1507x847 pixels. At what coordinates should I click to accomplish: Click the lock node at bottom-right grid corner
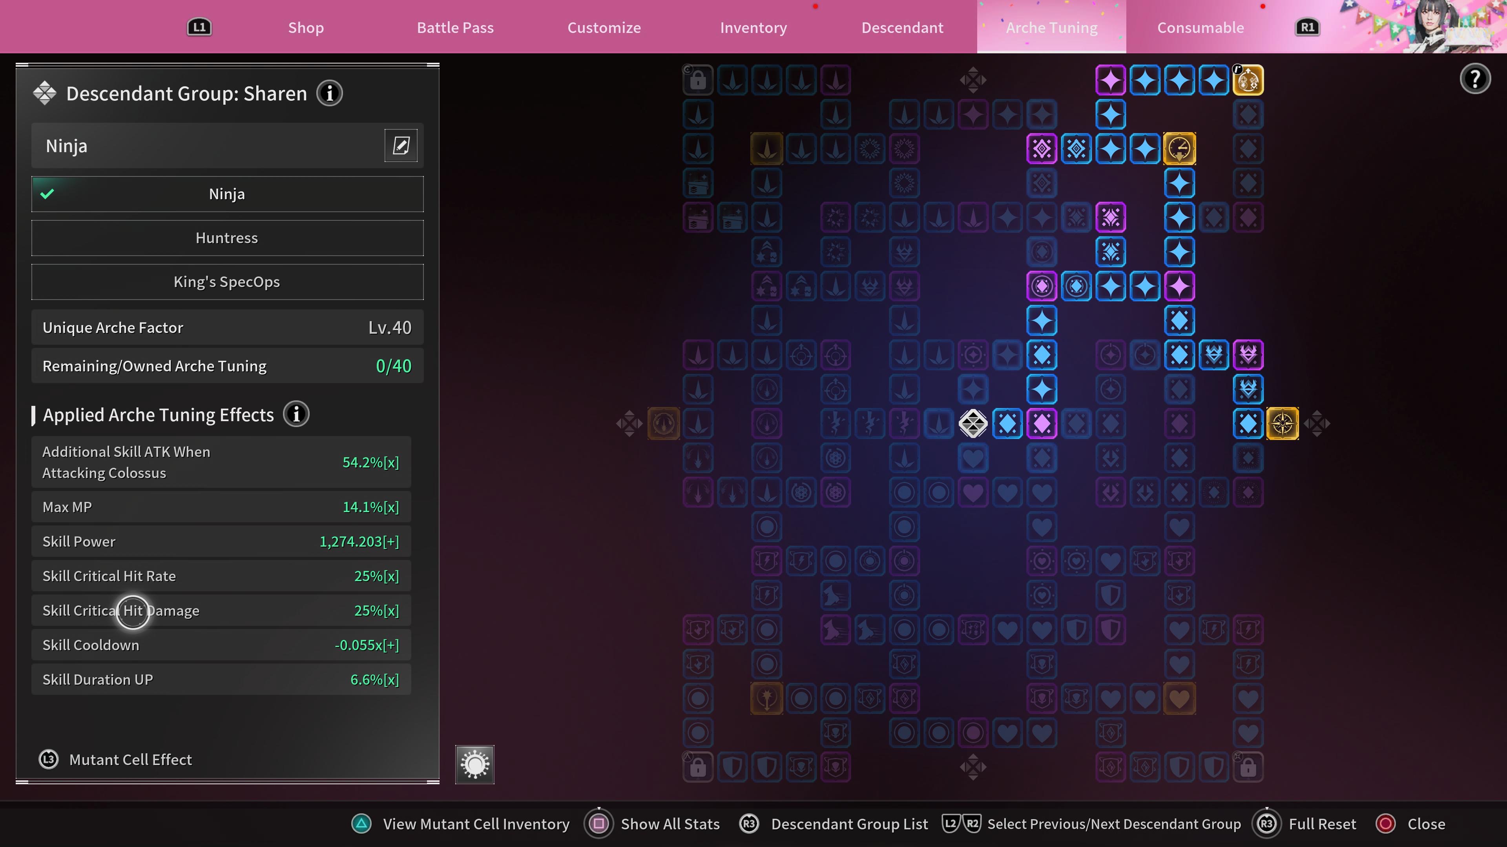(1248, 767)
